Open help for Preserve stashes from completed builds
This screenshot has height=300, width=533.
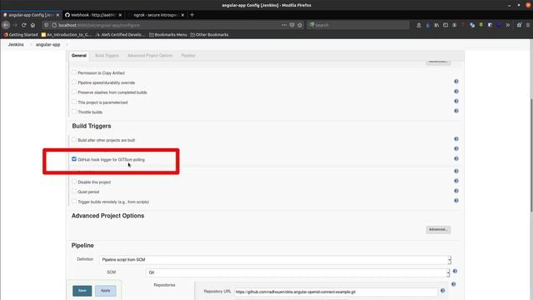[456, 92]
